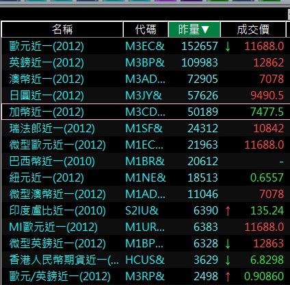Click down arrow in 香港人民幣期貨 row
Image resolution: width=290 pixels, height=285 pixels.
click(x=228, y=260)
